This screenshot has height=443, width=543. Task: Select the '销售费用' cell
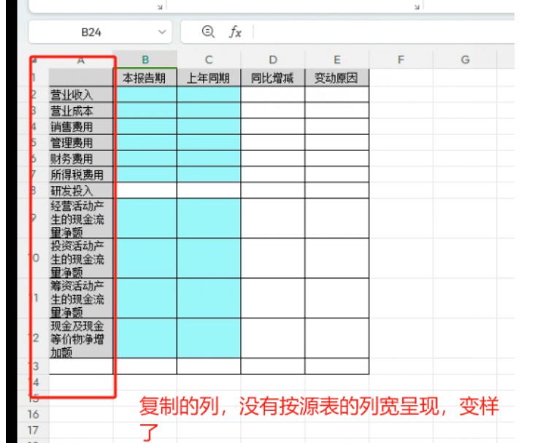81,126
